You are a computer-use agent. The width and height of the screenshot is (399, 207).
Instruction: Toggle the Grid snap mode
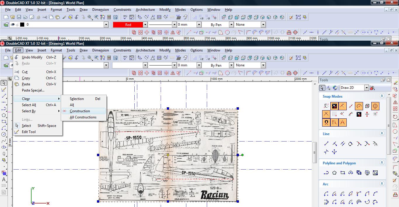click(334, 114)
